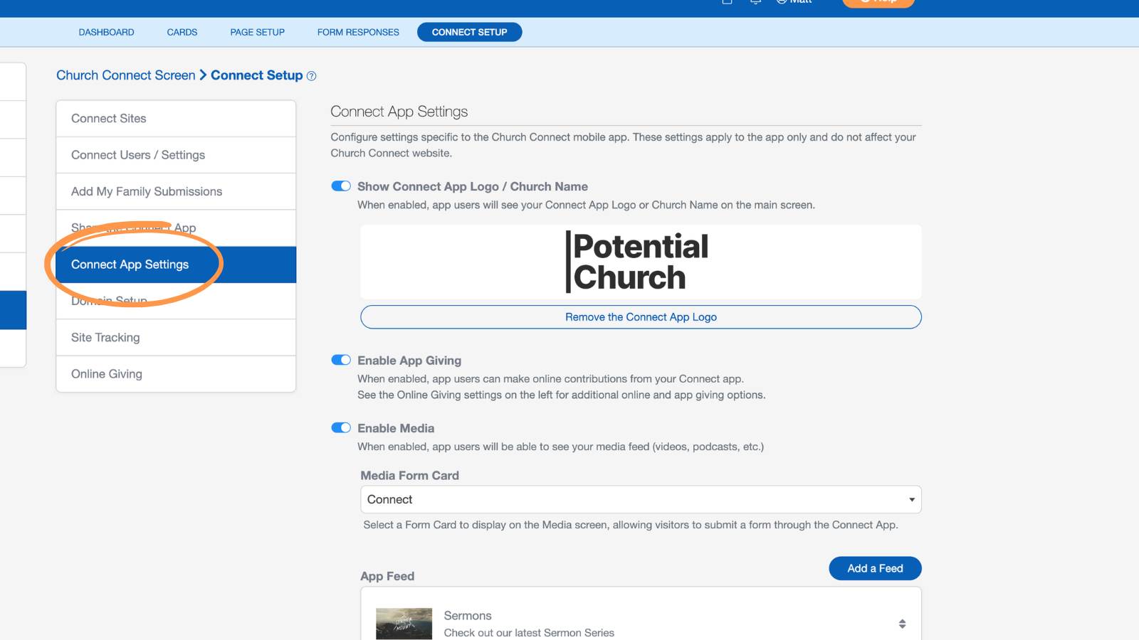1139x640 pixels.
Task: Click the Potential Church logo image
Action: tap(637, 262)
